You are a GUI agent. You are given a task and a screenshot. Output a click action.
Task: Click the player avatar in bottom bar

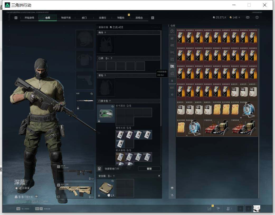257,208
